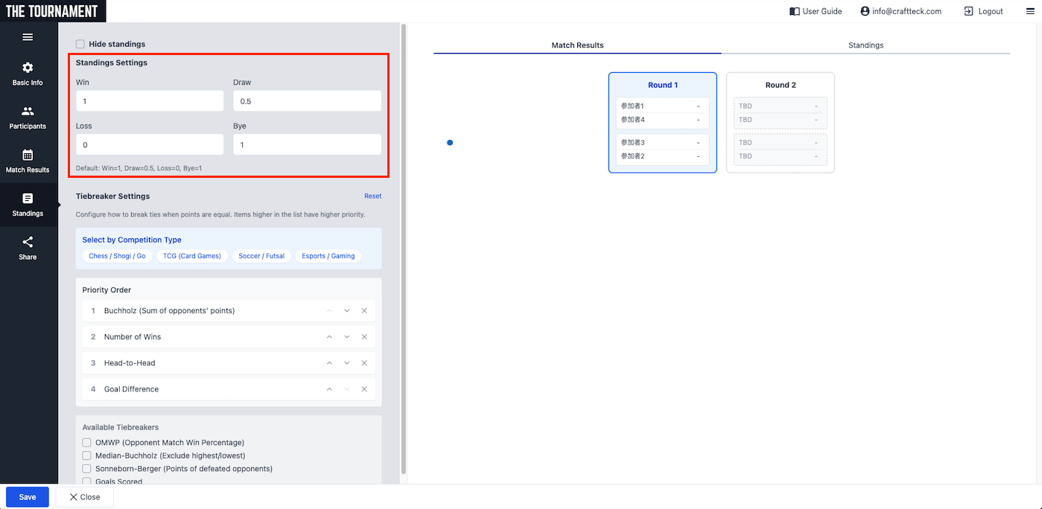Screen dimensions: 1042x509
Task: Open Basic Info gear icon in sidebar
Action: pyautogui.click(x=28, y=68)
